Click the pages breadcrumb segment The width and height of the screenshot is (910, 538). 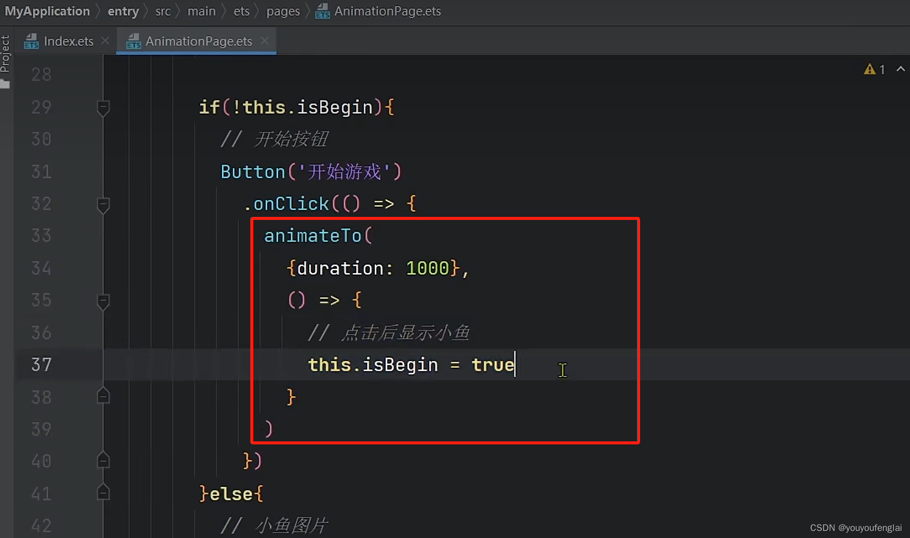click(283, 11)
